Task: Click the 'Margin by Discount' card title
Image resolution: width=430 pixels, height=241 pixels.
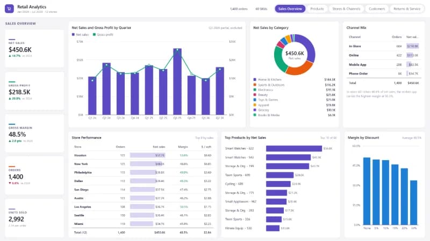Action: pyautogui.click(x=363, y=138)
